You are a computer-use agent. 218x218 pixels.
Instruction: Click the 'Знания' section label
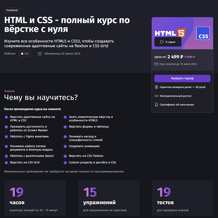(x=10, y=91)
